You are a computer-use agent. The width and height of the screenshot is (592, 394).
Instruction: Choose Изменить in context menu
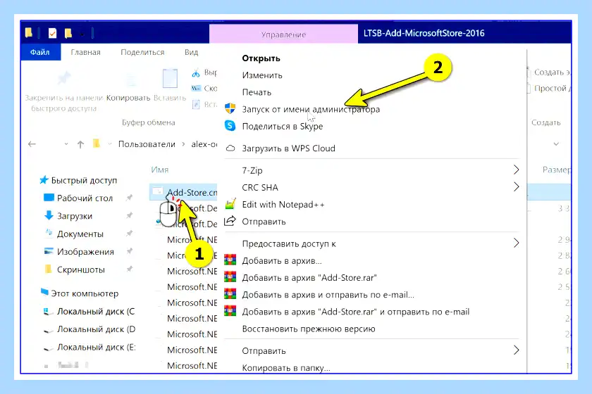pos(262,75)
